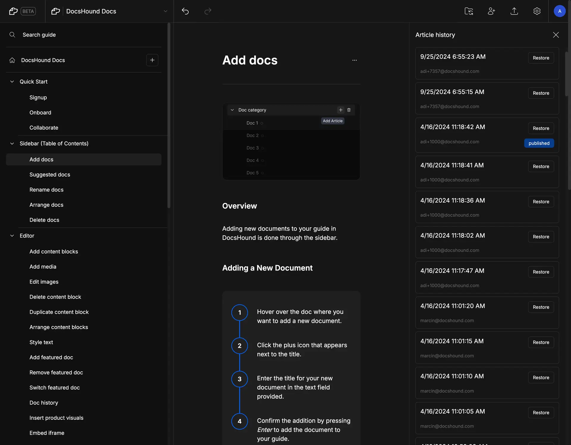Click the publish upload icon
Screen dimensions: 571x445
[x=514, y=11]
